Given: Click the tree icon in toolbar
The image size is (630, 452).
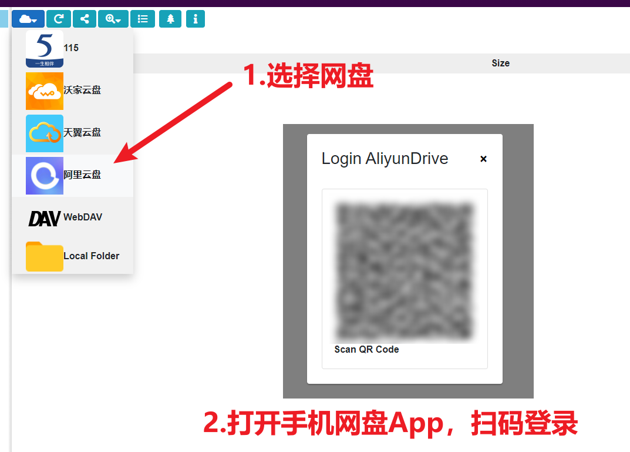Looking at the screenshot, I should pyautogui.click(x=170, y=19).
